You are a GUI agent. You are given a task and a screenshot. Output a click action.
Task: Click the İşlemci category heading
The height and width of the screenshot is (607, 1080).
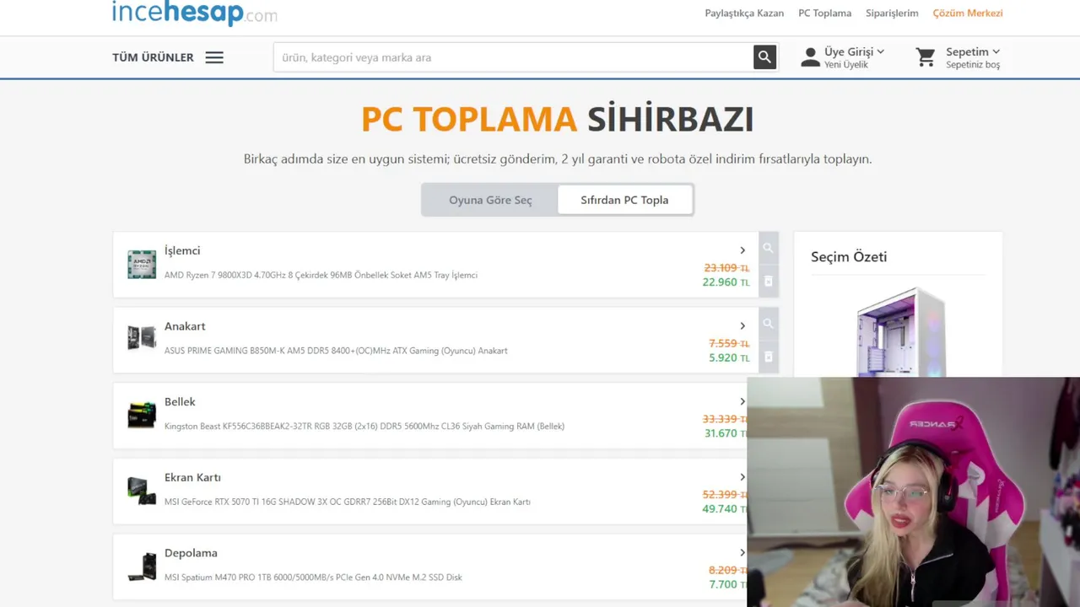(x=182, y=250)
